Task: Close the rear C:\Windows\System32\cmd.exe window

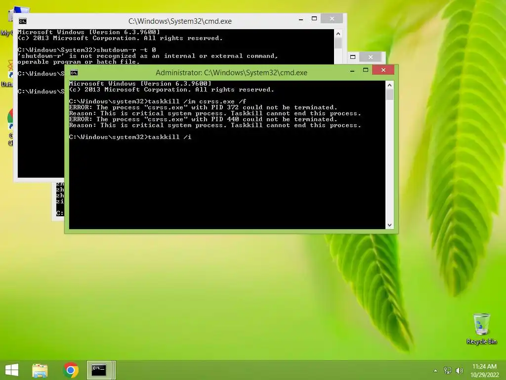Action: click(x=332, y=19)
